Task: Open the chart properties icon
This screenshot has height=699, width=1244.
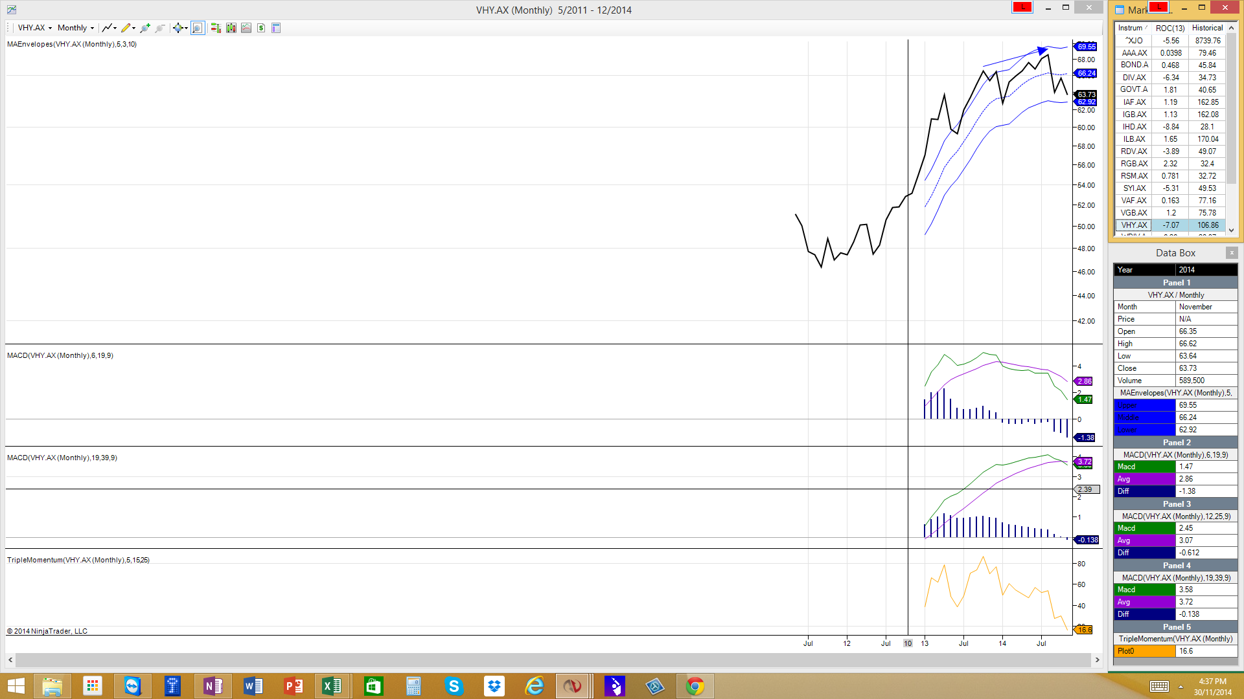Action: point(276,28)
